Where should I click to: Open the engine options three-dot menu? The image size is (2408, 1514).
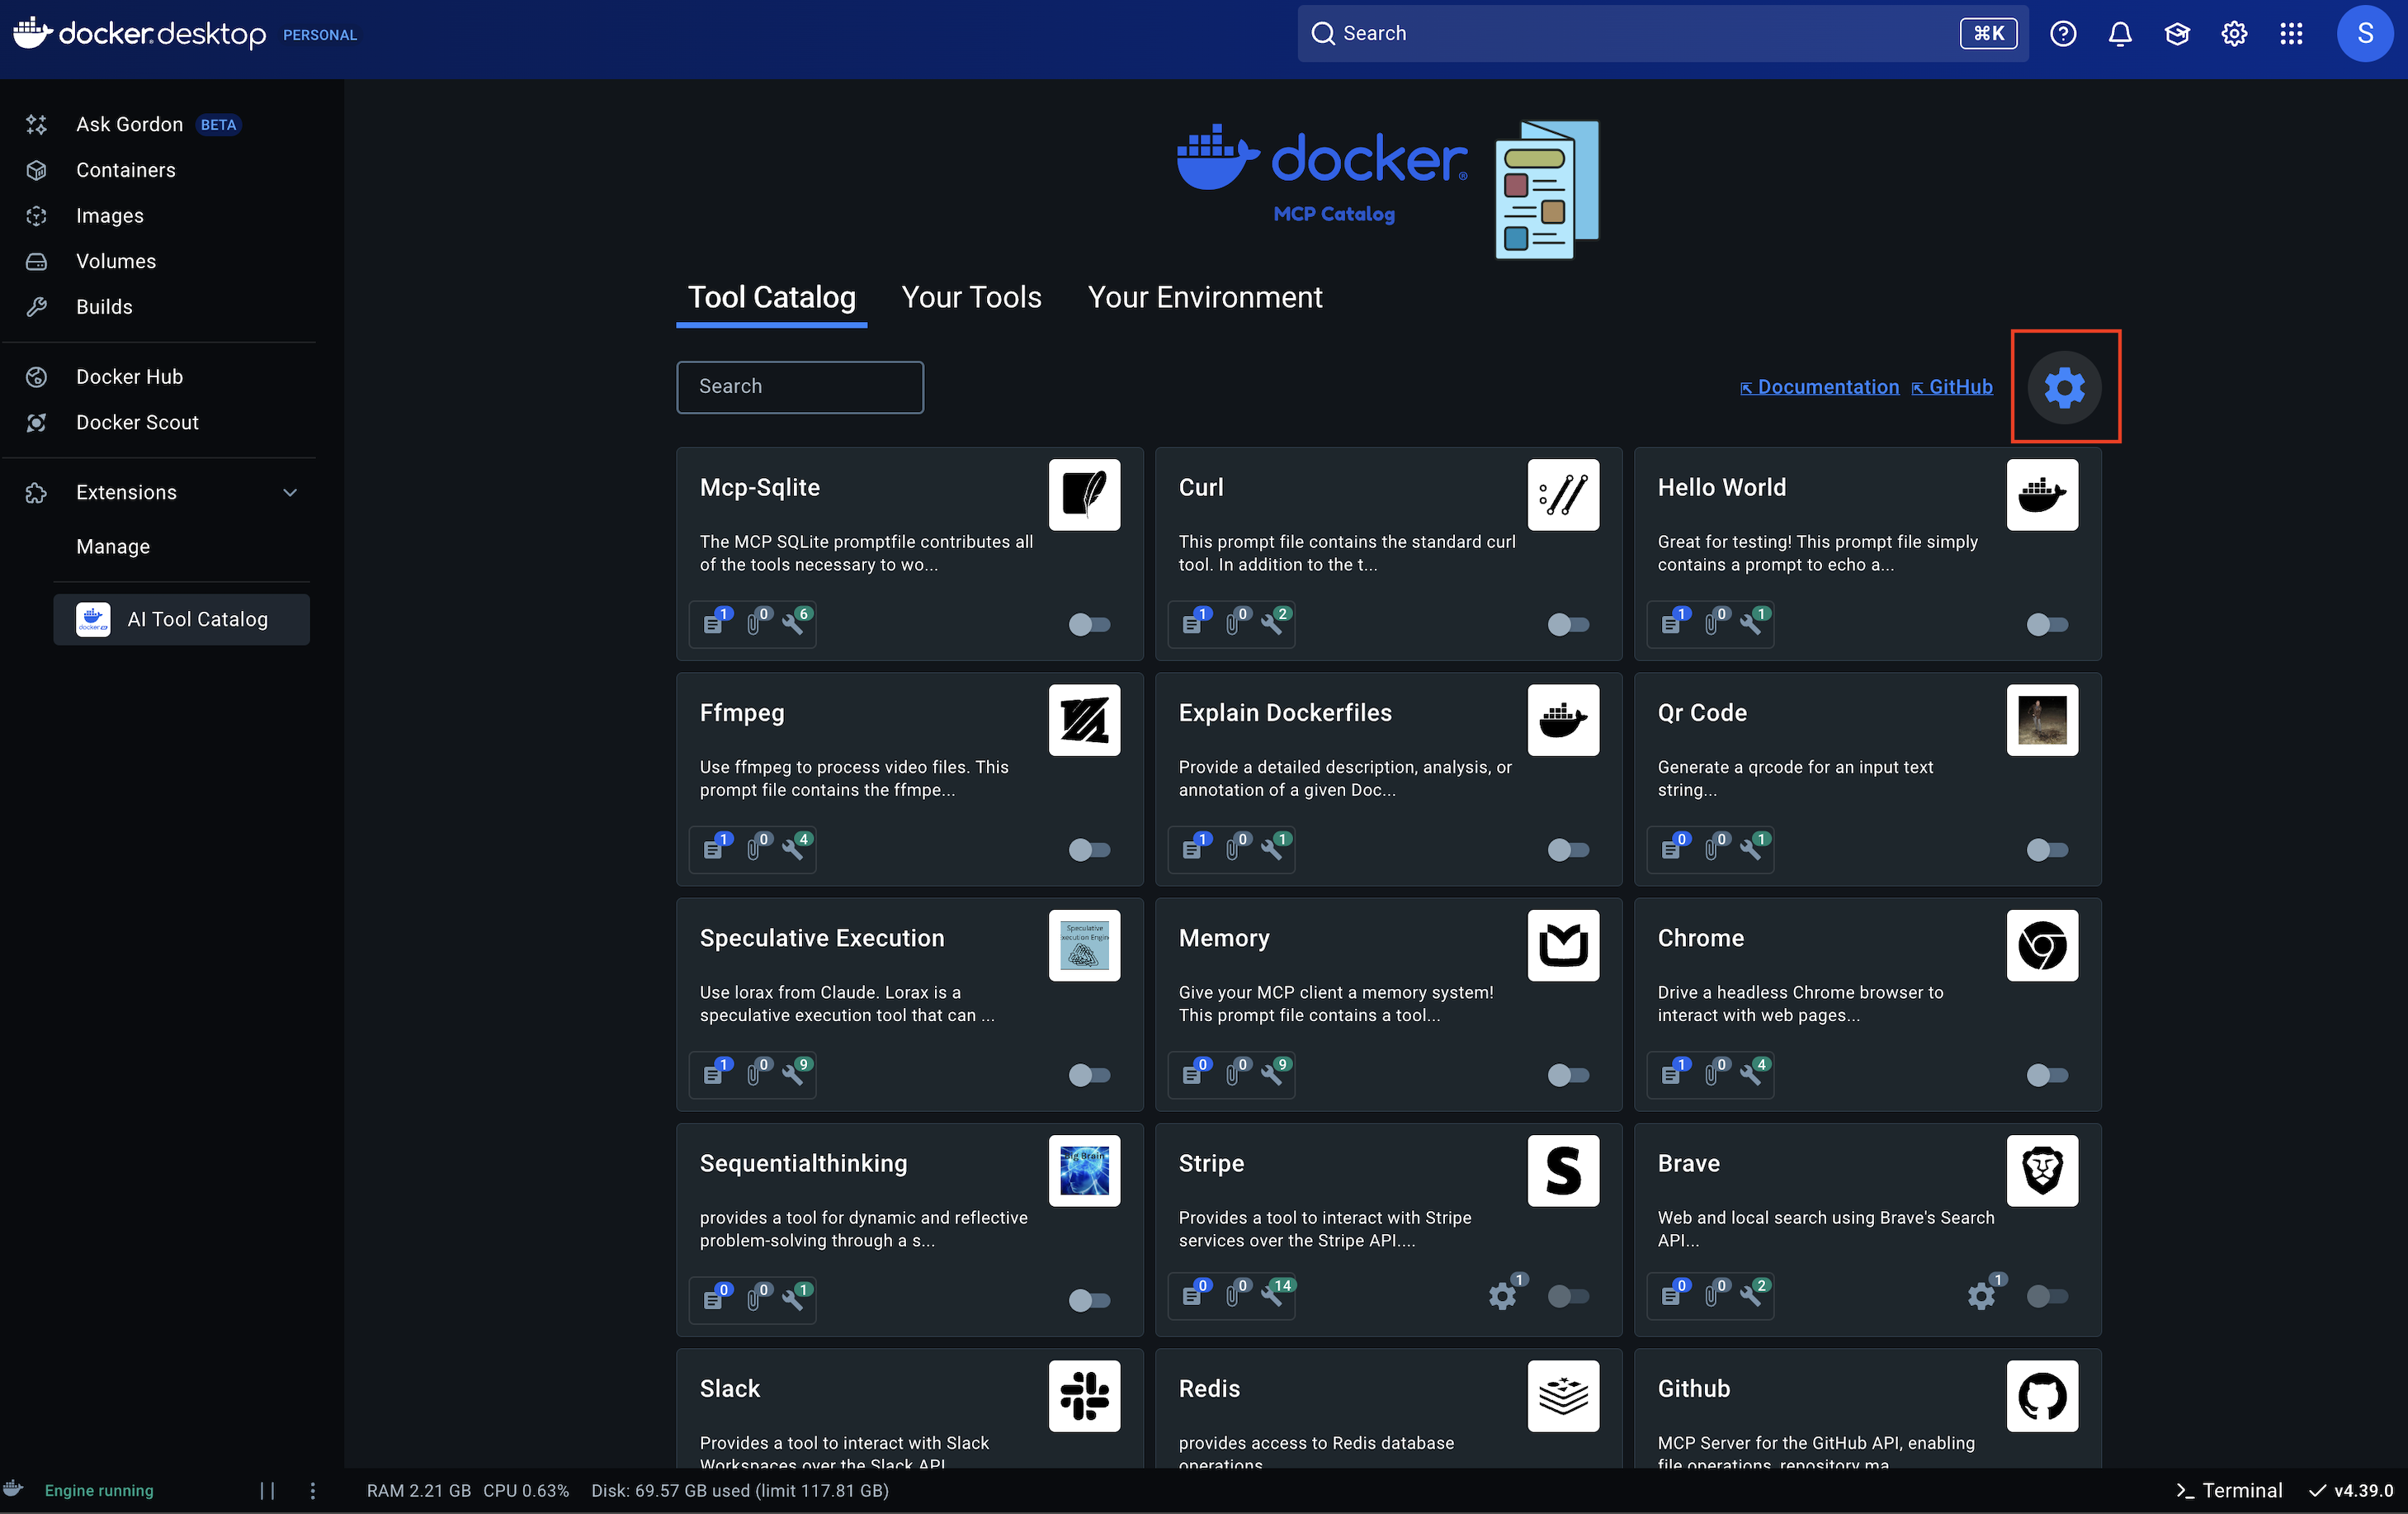313,1490
